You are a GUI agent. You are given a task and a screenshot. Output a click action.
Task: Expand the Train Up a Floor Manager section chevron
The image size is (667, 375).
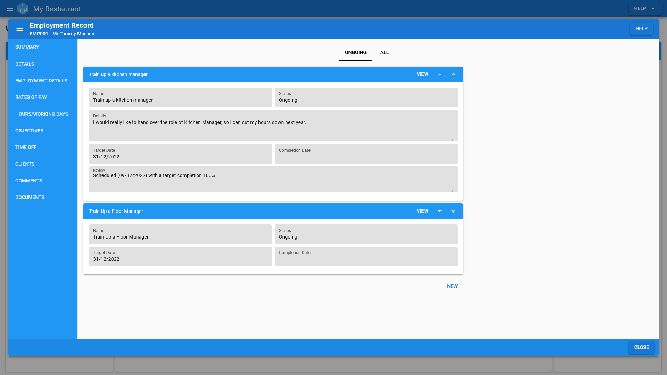(453, 211)
